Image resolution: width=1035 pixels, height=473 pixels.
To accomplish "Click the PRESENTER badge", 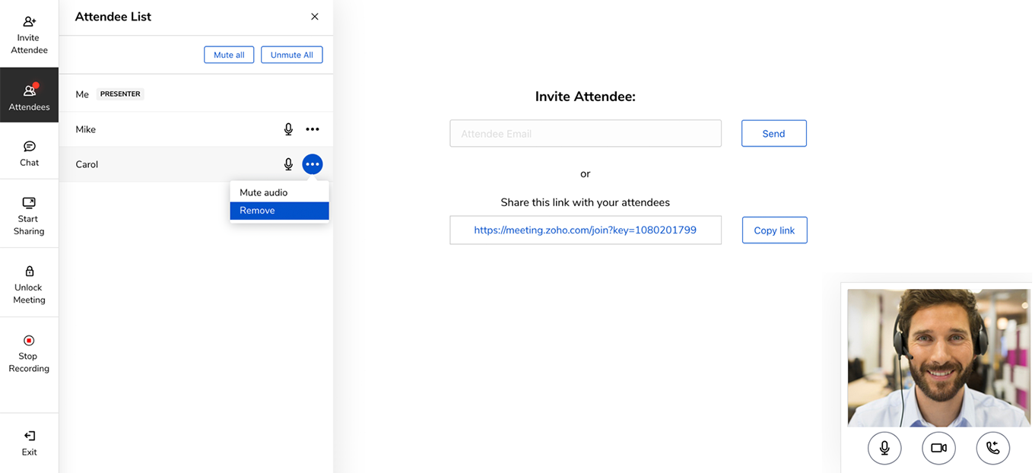I will click(x=120, y=94).
